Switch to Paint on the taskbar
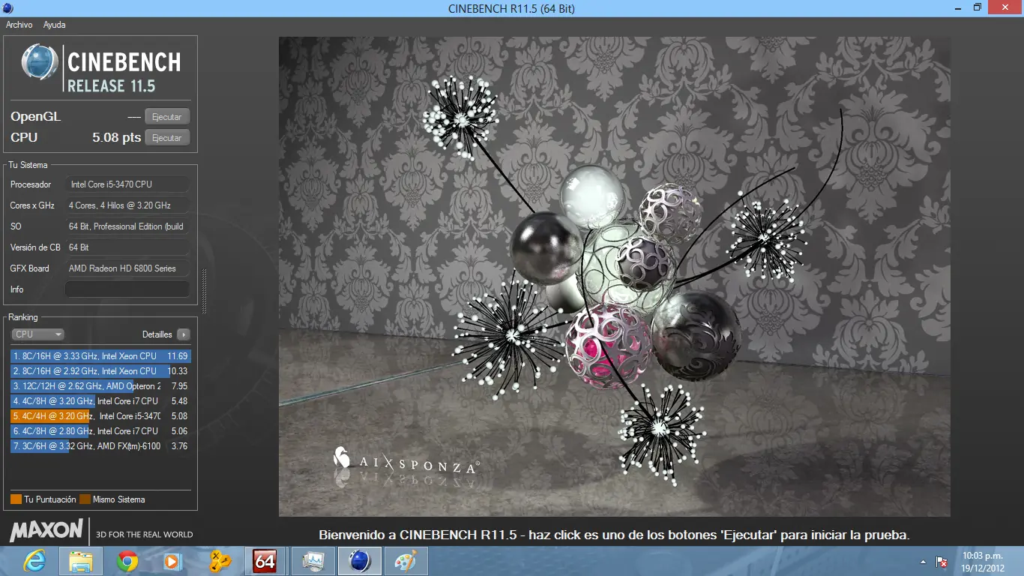This screenshot has height=576, width=1024. [x=406, y=561]
